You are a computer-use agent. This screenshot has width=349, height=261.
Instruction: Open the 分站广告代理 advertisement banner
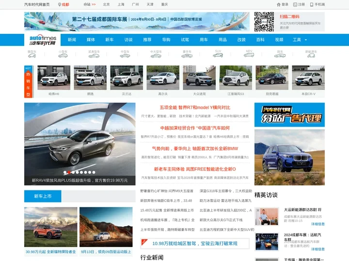[289, 115]
